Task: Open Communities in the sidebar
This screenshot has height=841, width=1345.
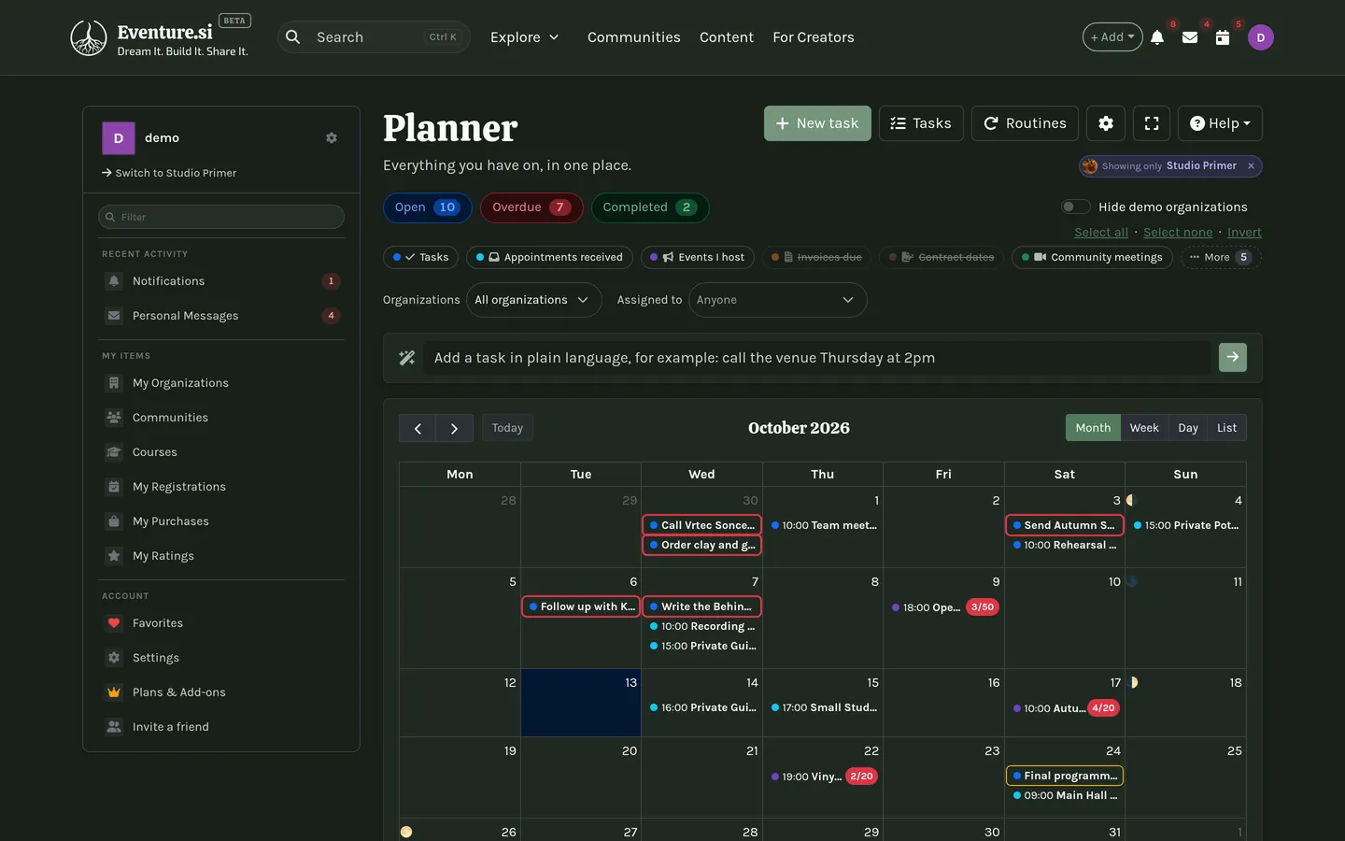Action: point(221,418)
